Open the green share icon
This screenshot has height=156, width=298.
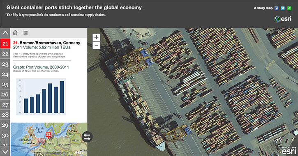click(289, 8)
